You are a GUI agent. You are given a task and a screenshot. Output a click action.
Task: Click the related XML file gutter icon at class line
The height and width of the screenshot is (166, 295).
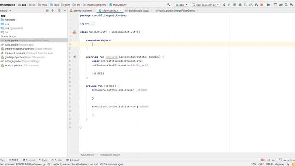(x=75, y=32)
